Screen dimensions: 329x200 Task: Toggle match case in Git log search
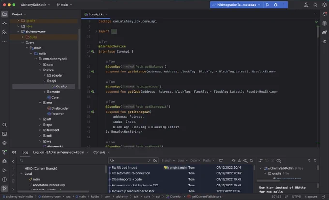[x=155, y=161]
